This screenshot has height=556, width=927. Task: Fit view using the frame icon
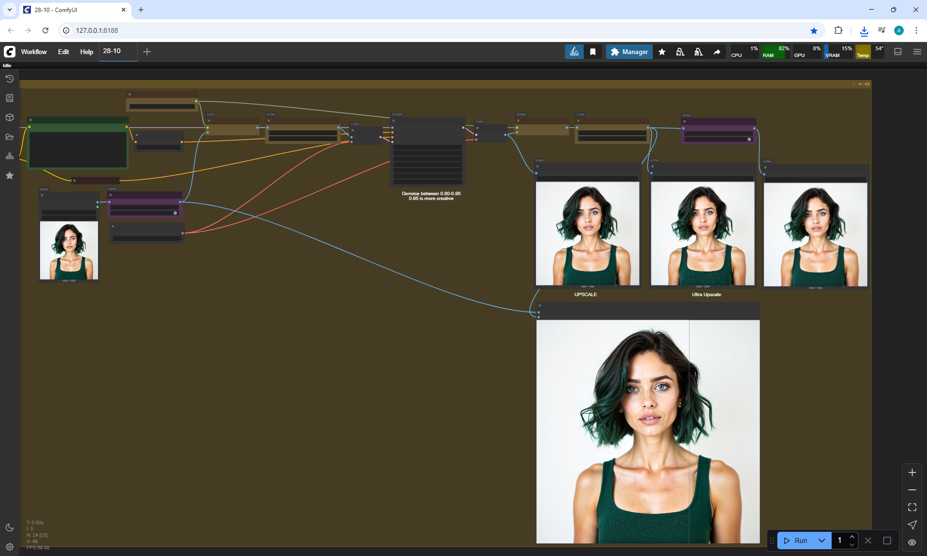[912, 507]
